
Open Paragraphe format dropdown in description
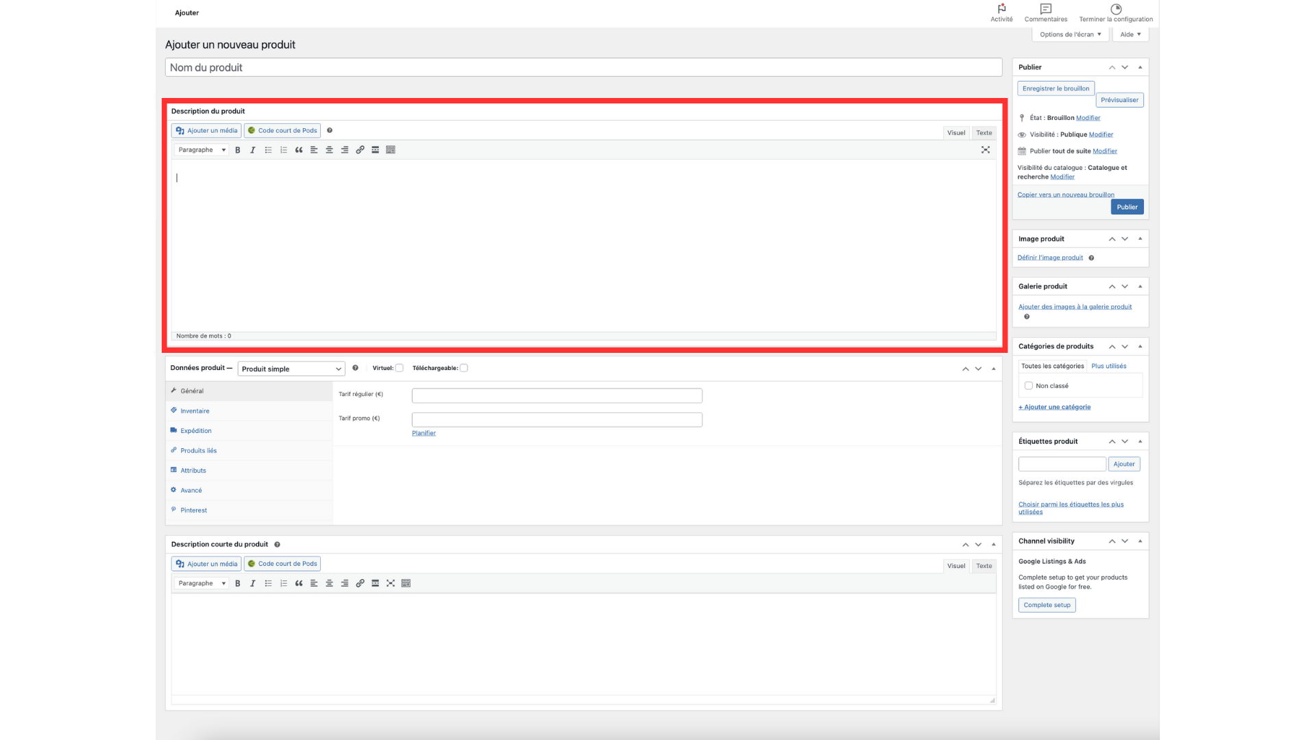pos(202,150)
